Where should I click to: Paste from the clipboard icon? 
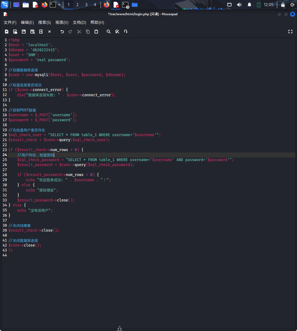click(x=96, y=32)
